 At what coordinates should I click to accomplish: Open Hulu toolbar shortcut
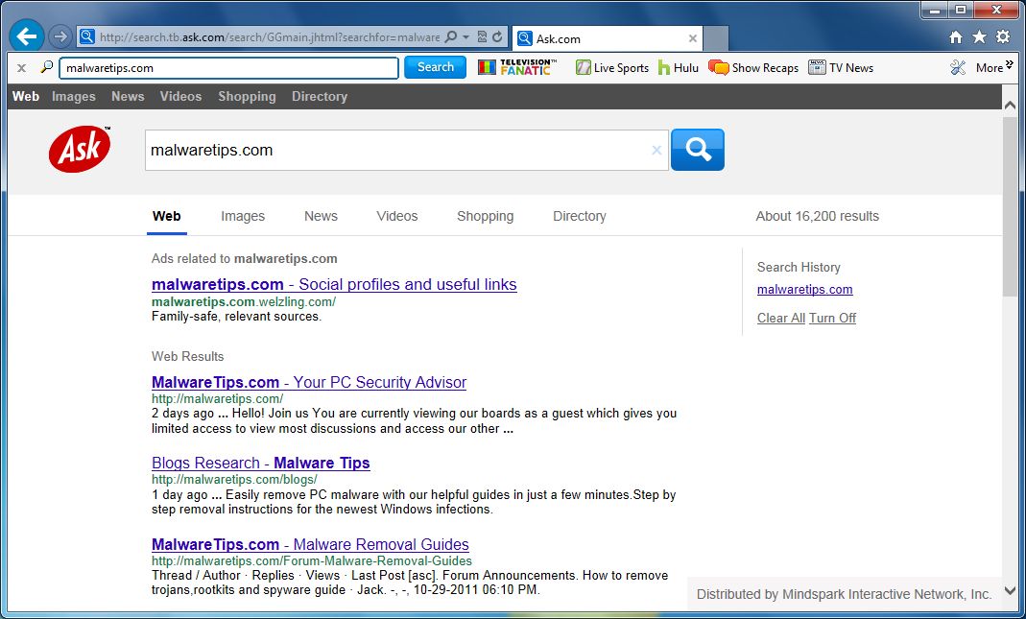click(x=679, y=67)
